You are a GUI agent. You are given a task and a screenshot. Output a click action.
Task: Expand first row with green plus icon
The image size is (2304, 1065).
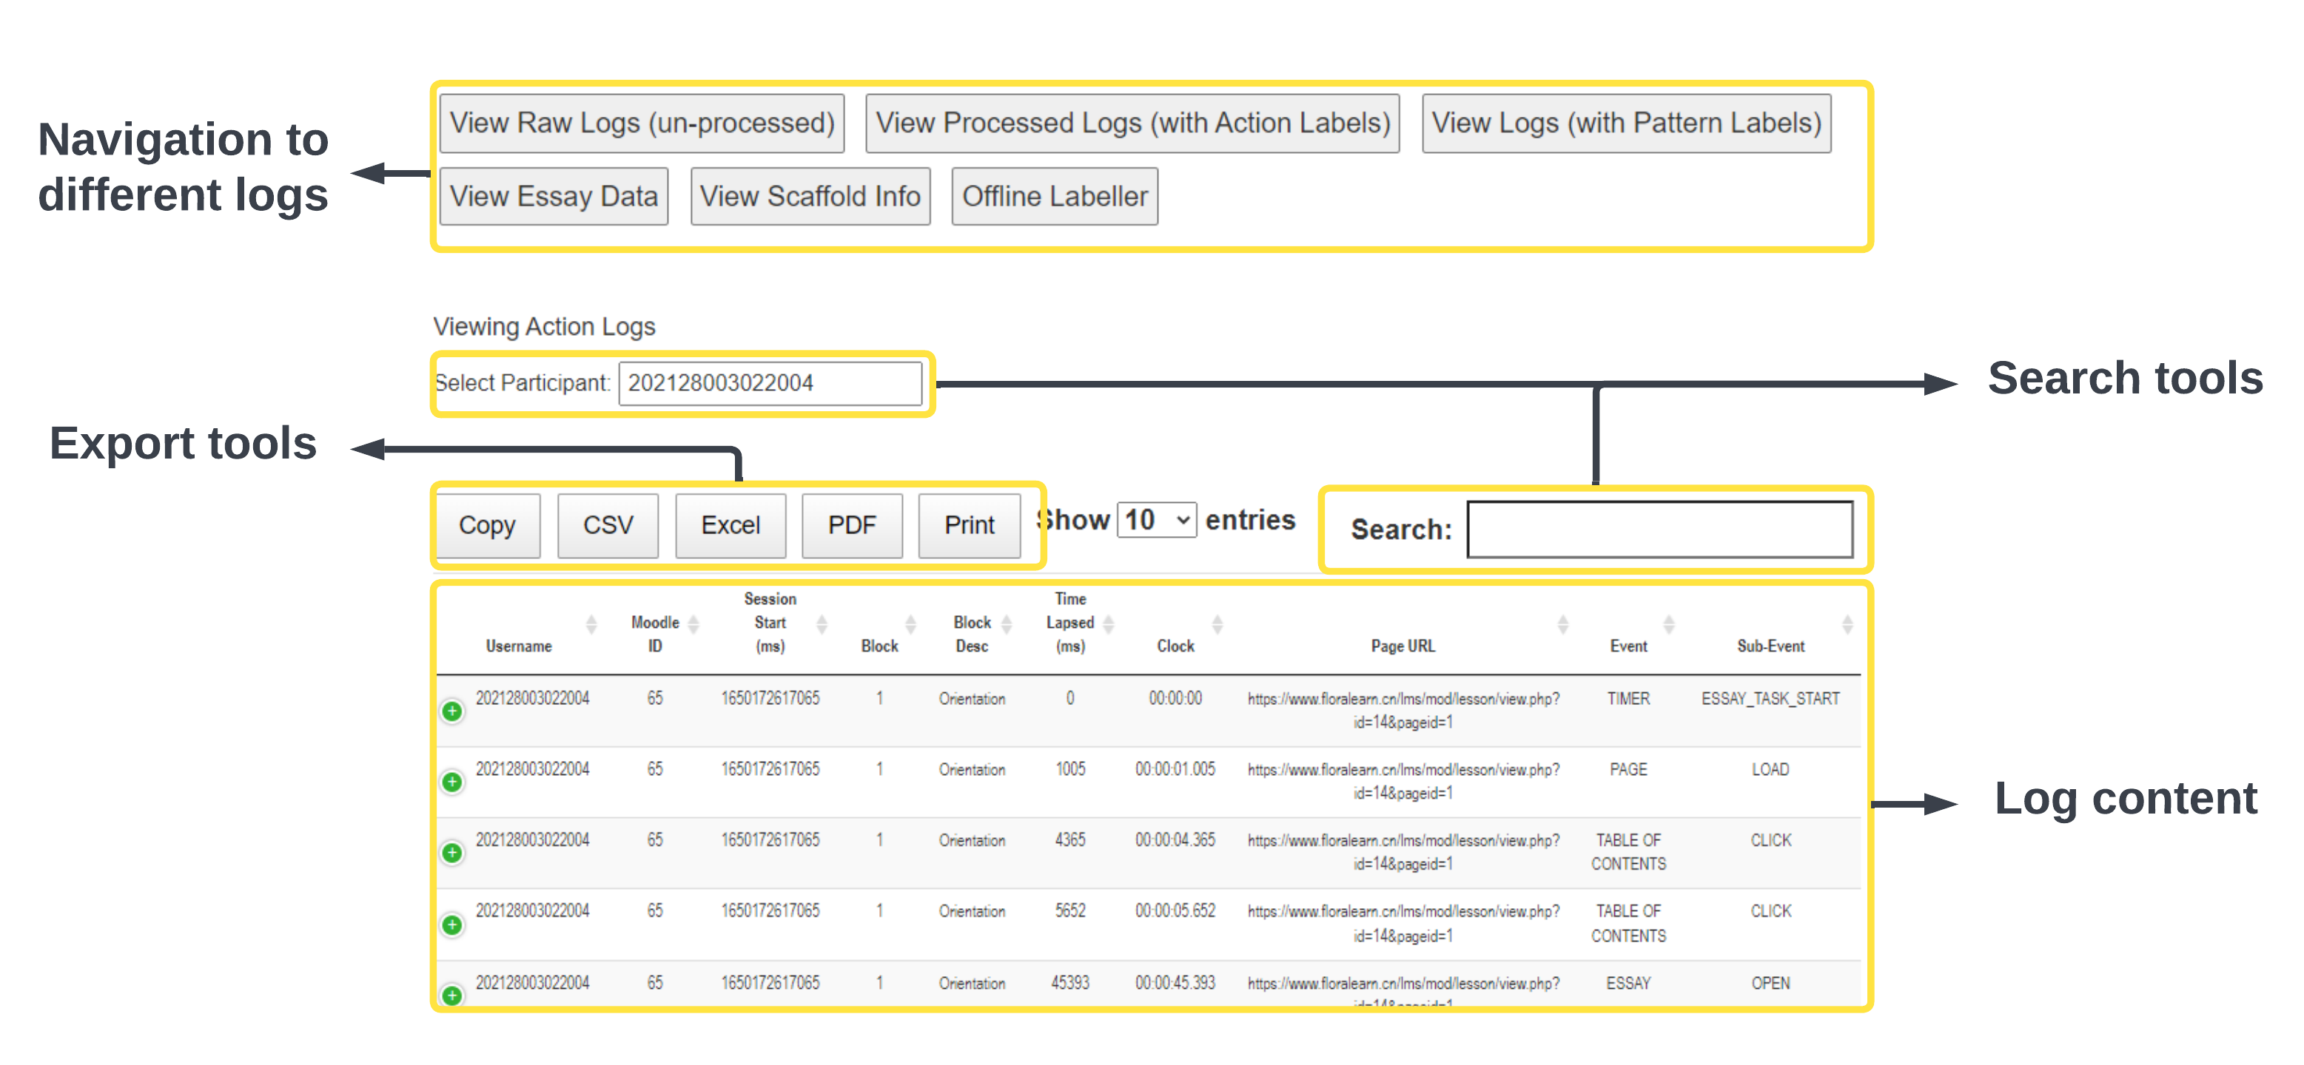pos(452,711)
